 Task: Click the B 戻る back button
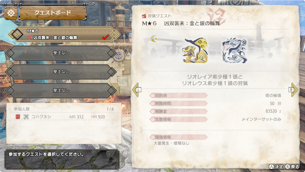[292, 167]
